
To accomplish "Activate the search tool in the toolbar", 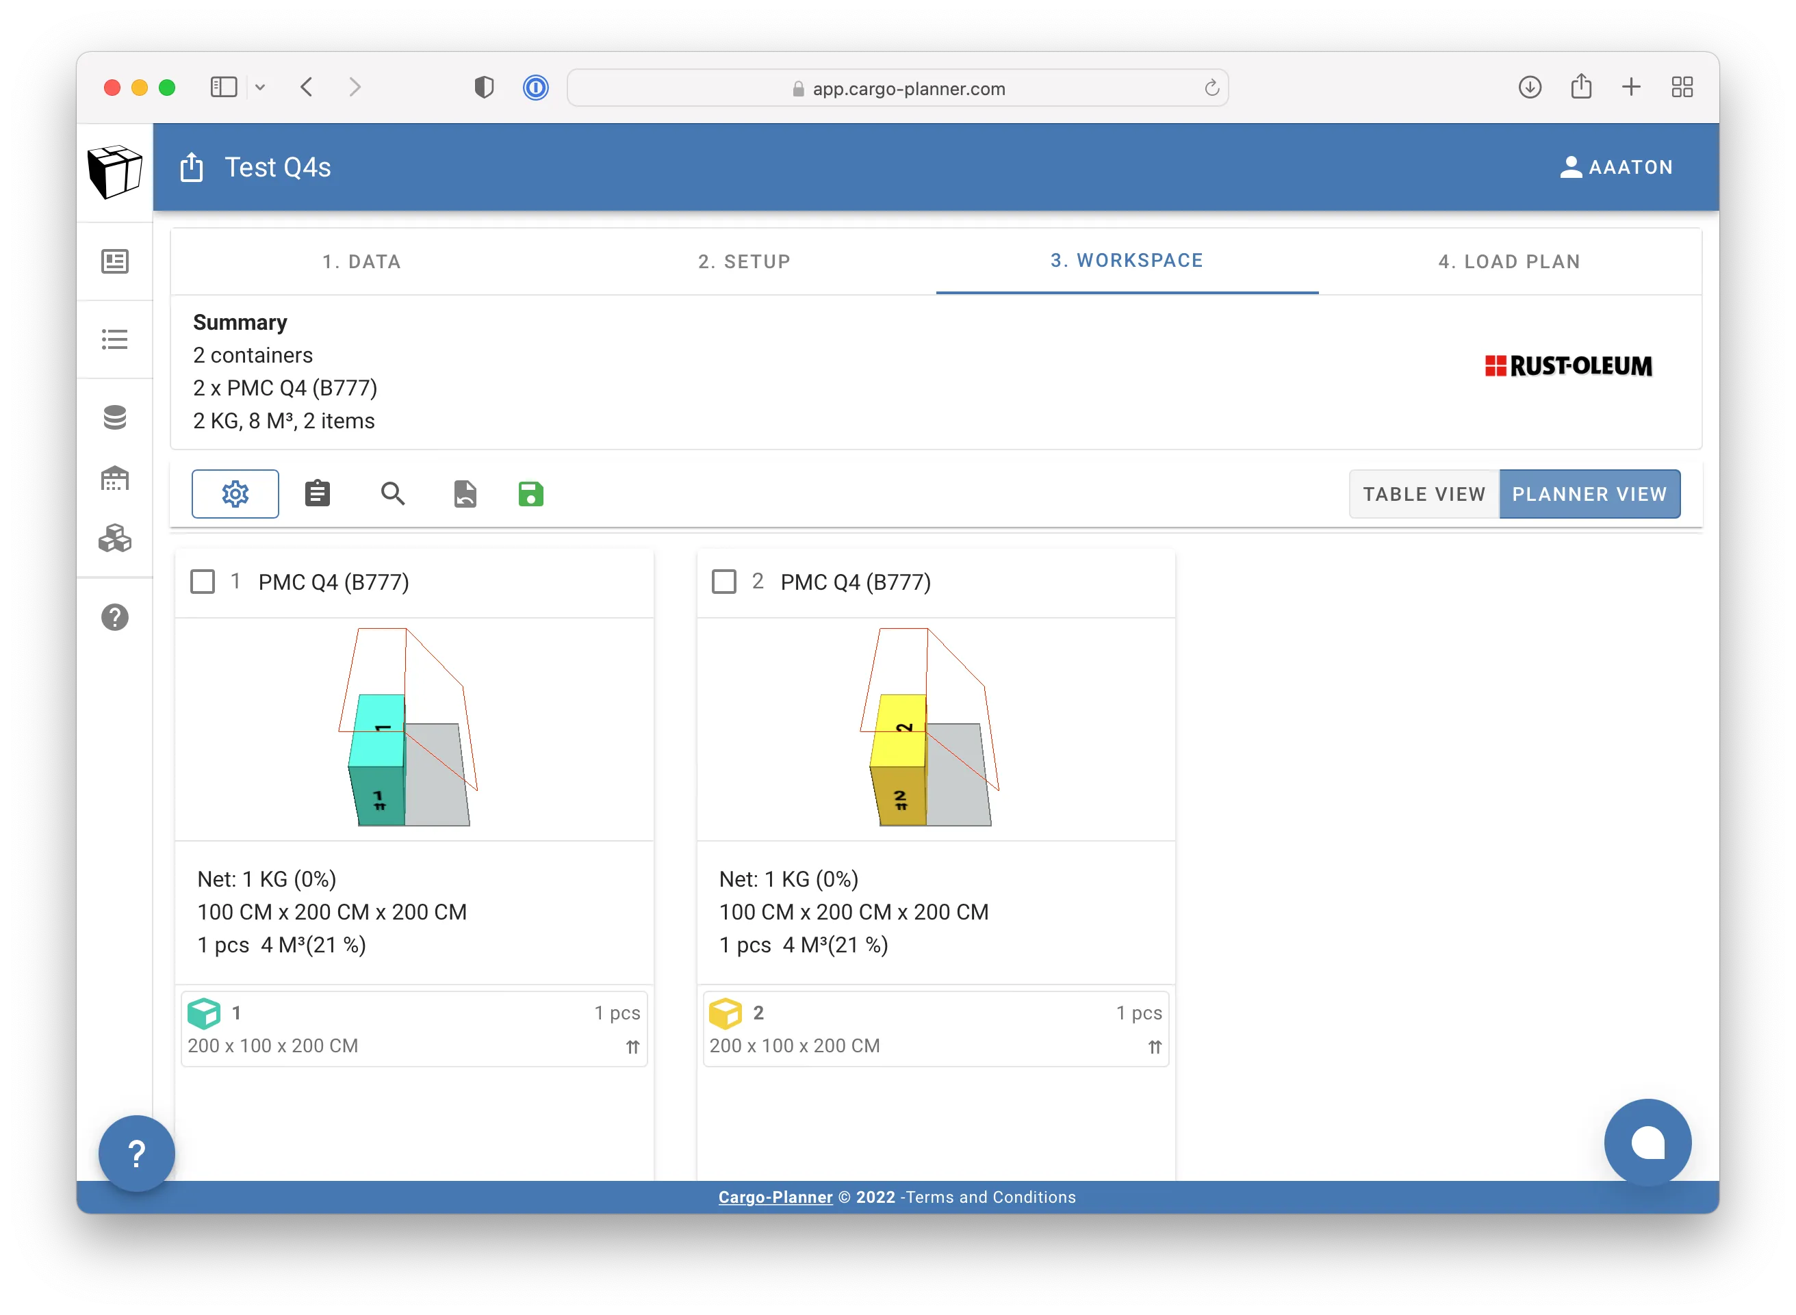I will point(392,493).
